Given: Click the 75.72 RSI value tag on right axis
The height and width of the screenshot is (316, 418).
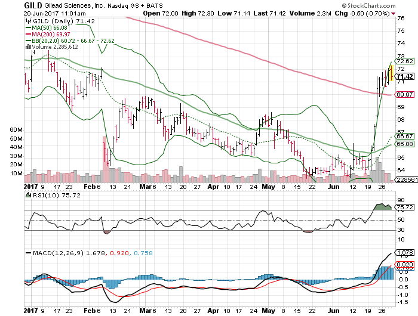Looking at the screenshot, I should (404, 207).
